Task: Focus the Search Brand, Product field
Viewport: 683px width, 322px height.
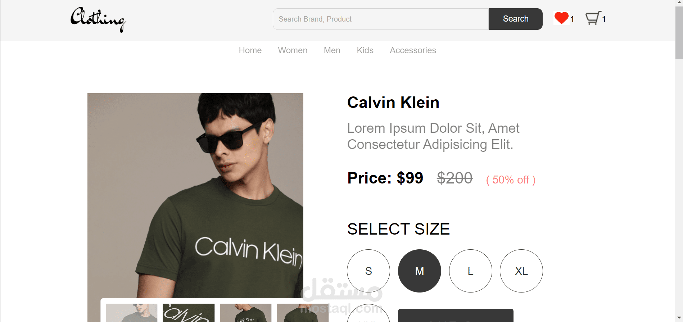Action: pyautogui.click(x=381, y=19)
